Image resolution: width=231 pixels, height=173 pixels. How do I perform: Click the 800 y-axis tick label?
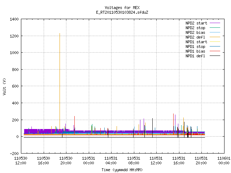tap(15, 70)
